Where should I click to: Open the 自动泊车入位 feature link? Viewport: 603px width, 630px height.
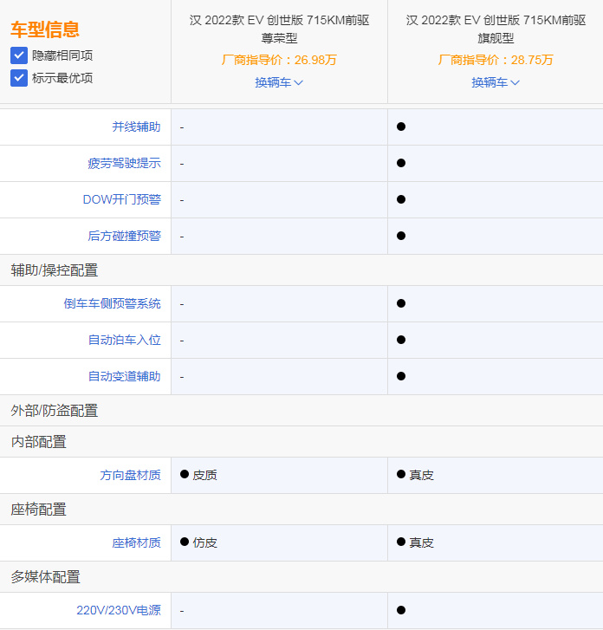[124, 340]
